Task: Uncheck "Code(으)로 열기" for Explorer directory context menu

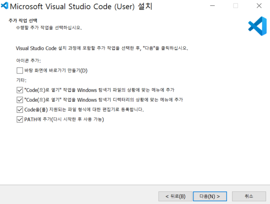Action: click(x=20, y=100)
